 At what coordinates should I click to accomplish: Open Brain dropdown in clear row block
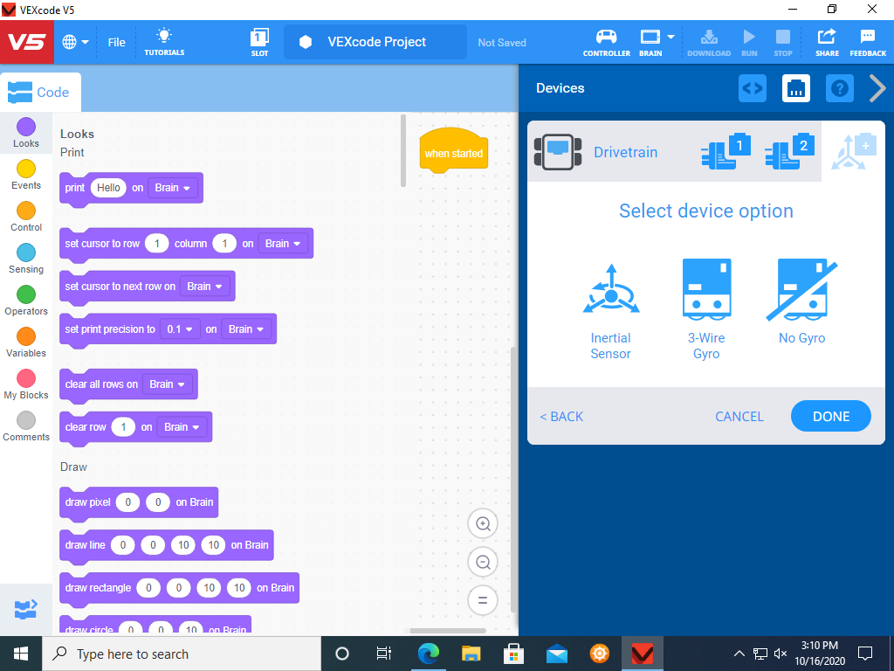pos(182,427)
